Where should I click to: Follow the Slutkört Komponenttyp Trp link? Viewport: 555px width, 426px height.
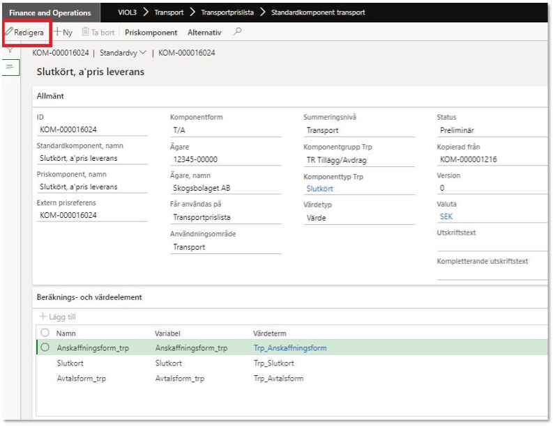coord(320,189)
